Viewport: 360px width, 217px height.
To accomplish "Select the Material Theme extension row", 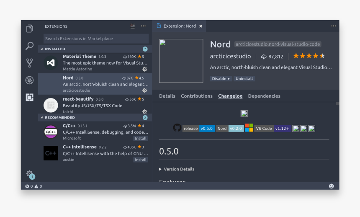I will pyautogui.click(x=95, y=62).
